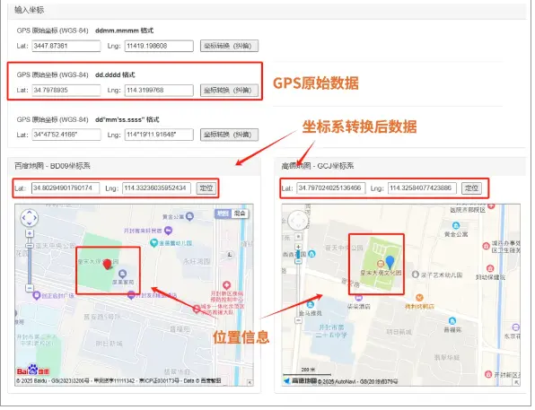
Task: Click 昌福苑 blue icon on Gaode map
Action: coord(452,320)
